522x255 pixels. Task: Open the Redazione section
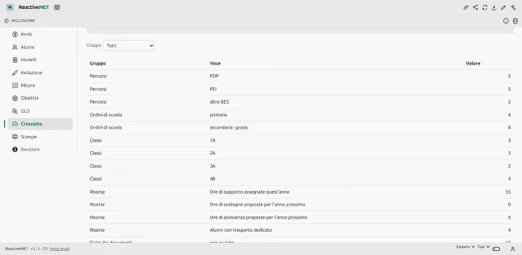click(x=41, y=73)
